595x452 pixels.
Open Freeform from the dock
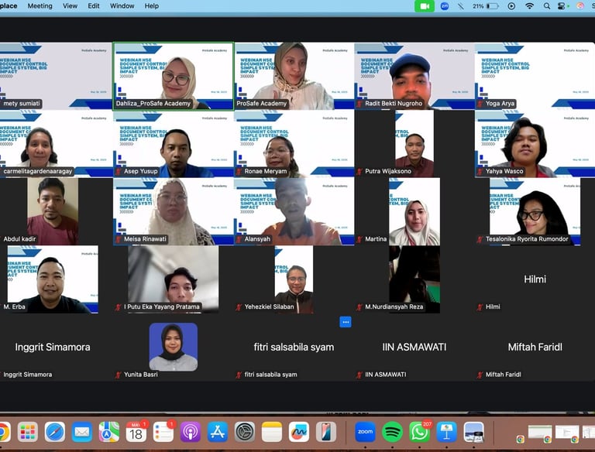[x=299, y=432]
